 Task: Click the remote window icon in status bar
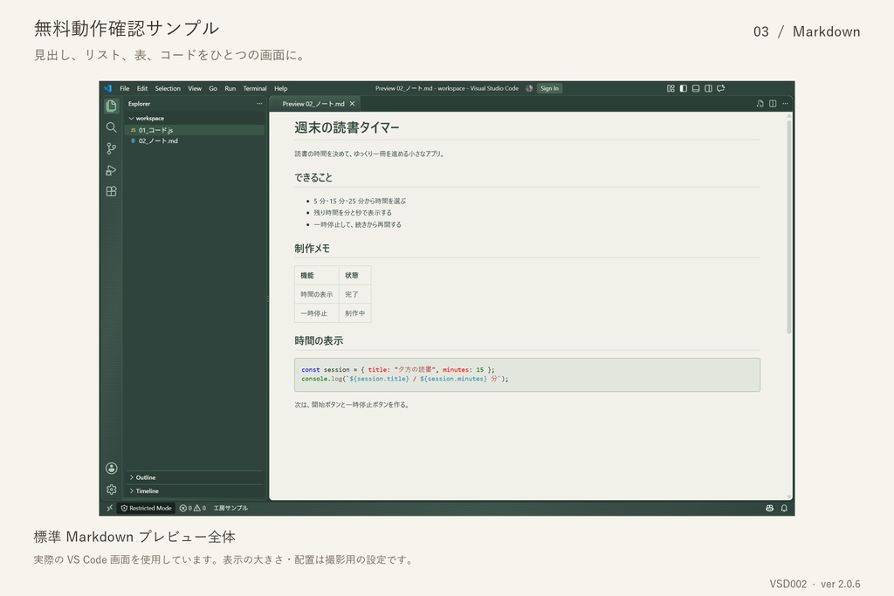pos(109,508)
